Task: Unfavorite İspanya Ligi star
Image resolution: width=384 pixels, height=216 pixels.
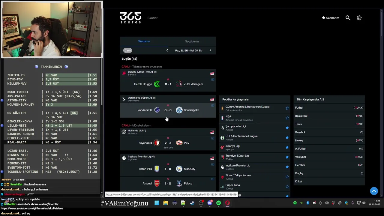Action: (287, 147)
